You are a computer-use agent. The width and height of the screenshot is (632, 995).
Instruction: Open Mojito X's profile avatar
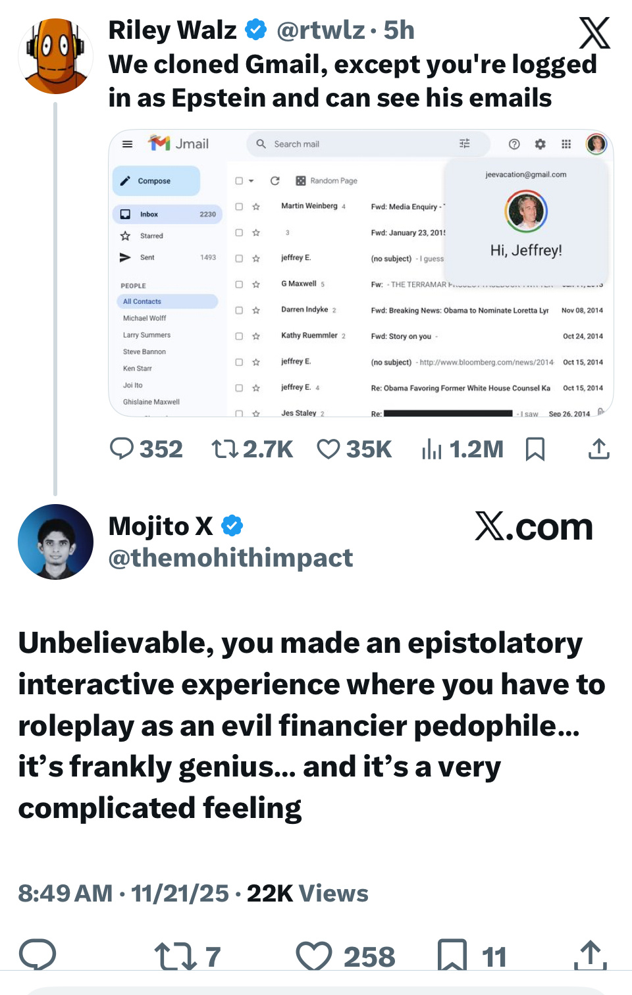(x=55, y=542)
